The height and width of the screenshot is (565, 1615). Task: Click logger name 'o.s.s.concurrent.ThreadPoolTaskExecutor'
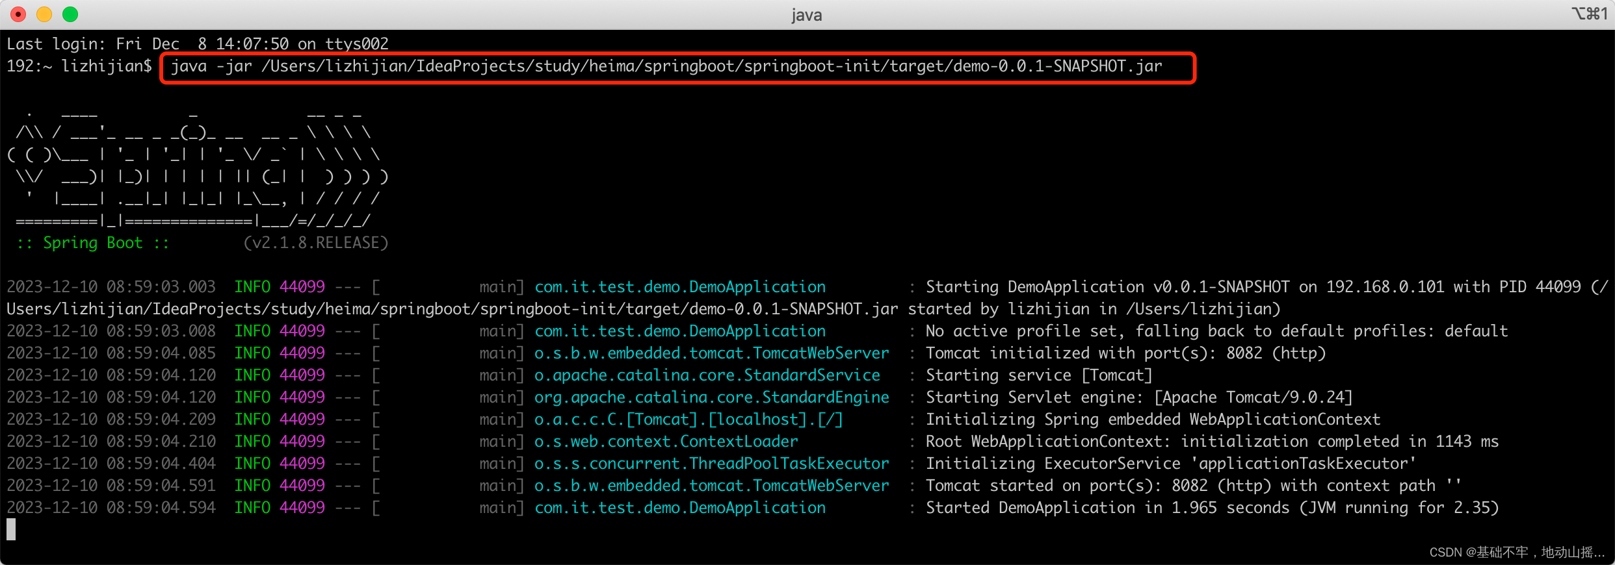[712, 464]
